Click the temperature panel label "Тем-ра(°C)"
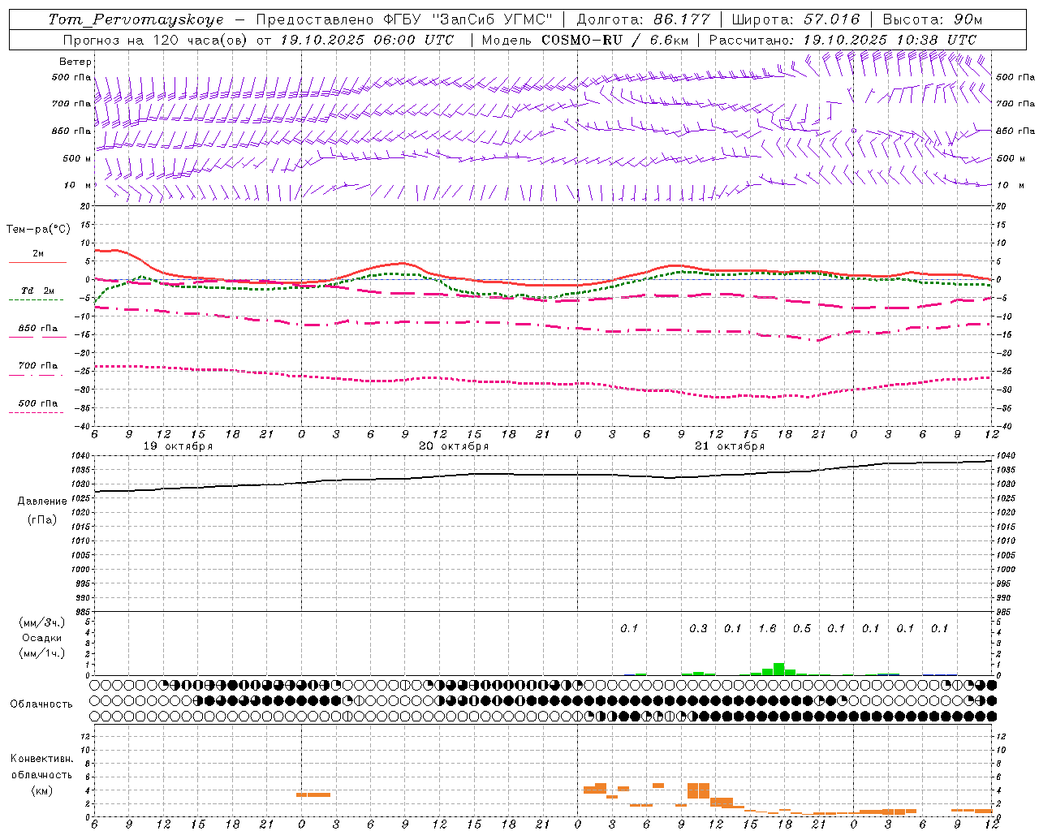1039x831 pixels. tap(38, 230)
